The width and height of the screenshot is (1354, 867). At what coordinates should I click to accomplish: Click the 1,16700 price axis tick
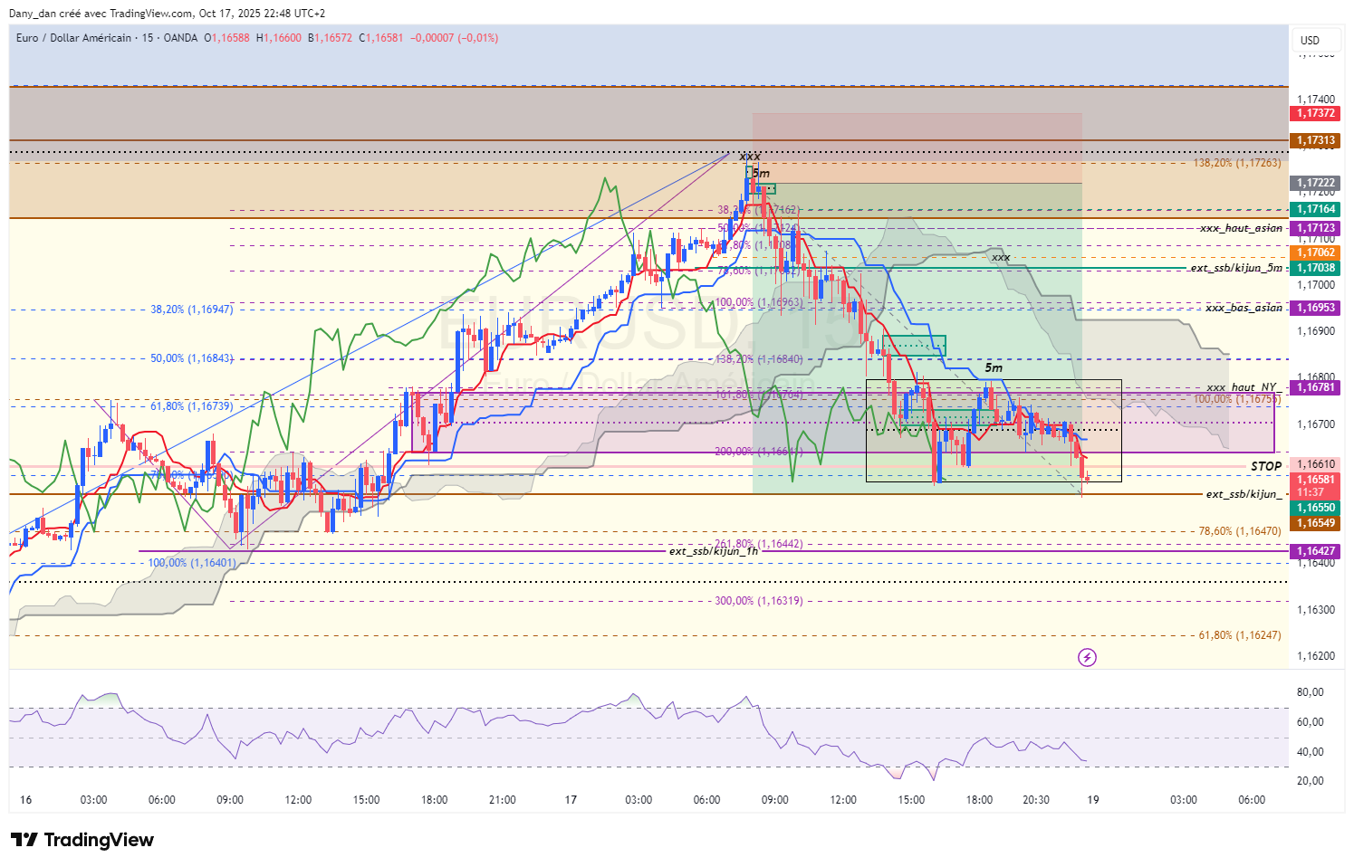click(1315, 424)
